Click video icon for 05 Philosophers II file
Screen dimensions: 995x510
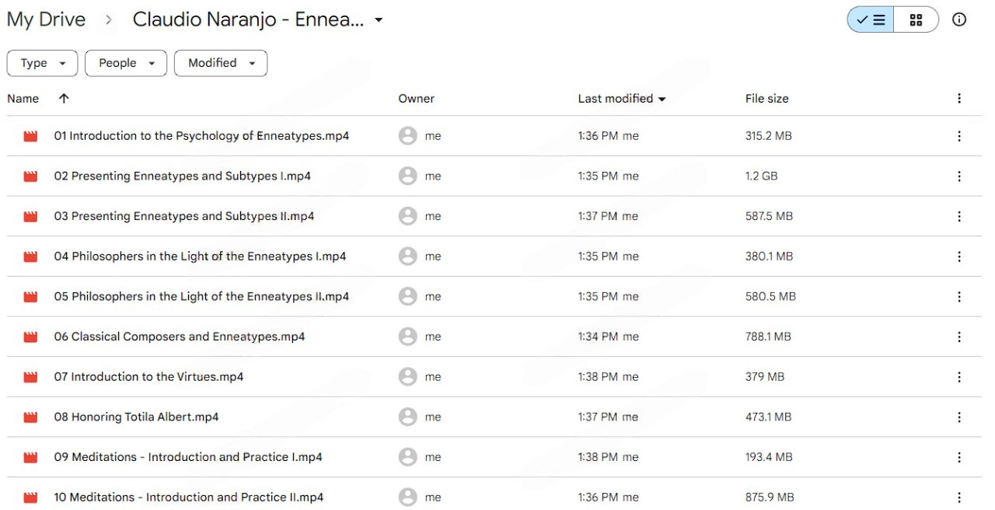coord(30,297)
